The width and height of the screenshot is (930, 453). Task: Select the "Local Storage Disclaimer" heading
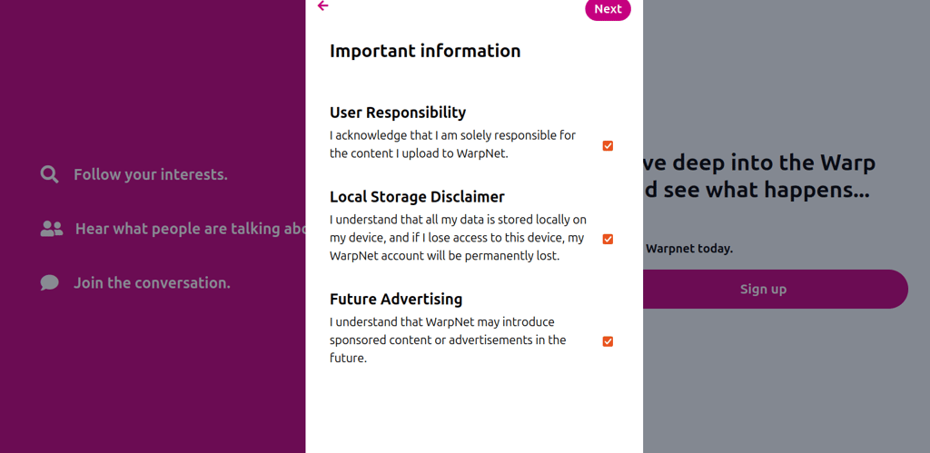coord(417,197)
